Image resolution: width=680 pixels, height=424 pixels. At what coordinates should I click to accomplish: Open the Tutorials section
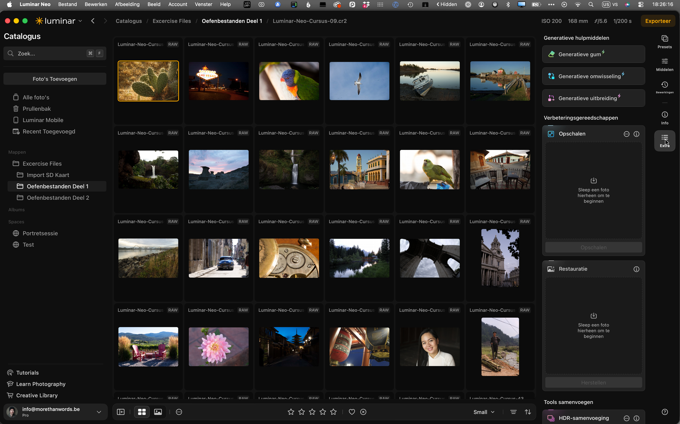23,373
